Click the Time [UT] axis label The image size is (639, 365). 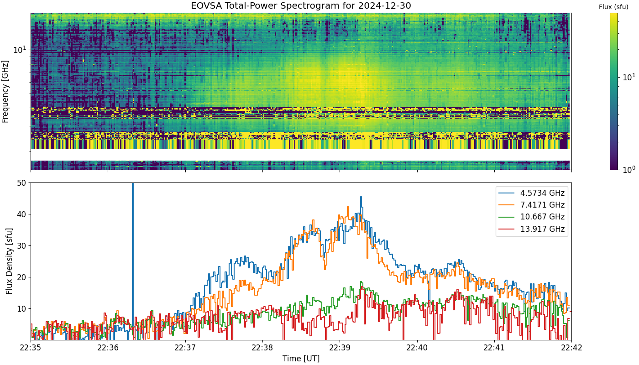point(301,359)
